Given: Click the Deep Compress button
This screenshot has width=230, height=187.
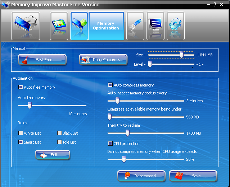Looking at the screenshot, I should pyautogui.click(x=103, y=60).
